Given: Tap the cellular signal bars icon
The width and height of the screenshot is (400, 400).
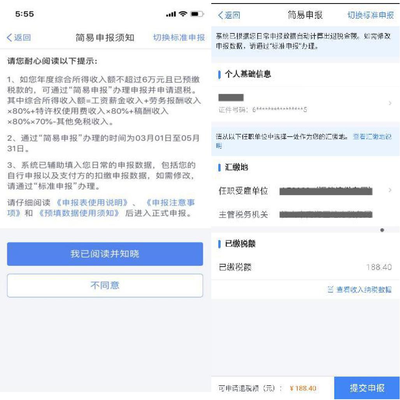Looking at the screenshot, I should pos(171,14).
